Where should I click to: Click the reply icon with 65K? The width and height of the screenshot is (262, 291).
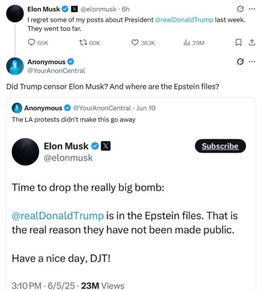tap(32, 43)
